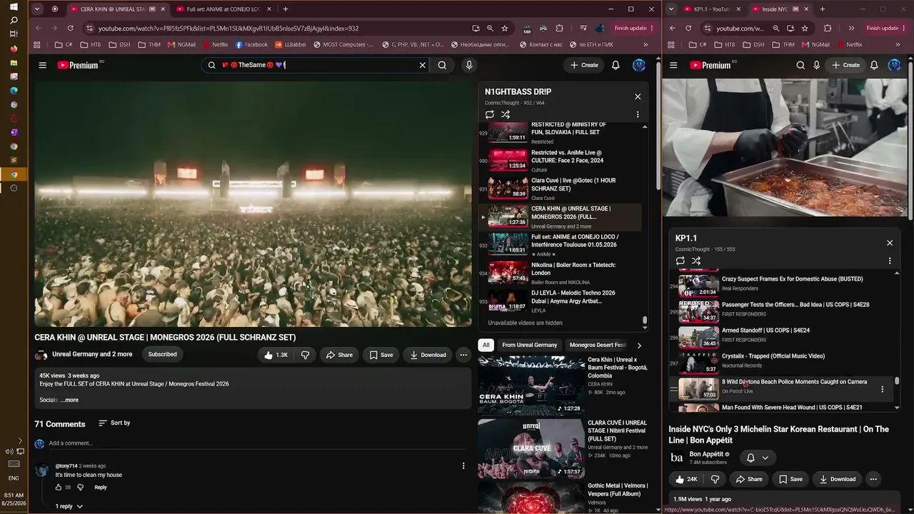Open Windows Start menu
This screenshot has height=514, width=914.
(14, 7)
